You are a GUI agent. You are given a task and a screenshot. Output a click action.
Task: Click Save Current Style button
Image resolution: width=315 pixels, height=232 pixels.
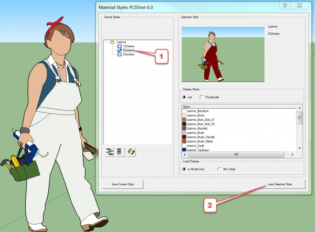(123, 184)
